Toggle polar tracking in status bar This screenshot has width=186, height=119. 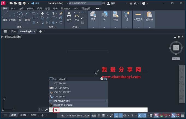click(x=125, y=115)
